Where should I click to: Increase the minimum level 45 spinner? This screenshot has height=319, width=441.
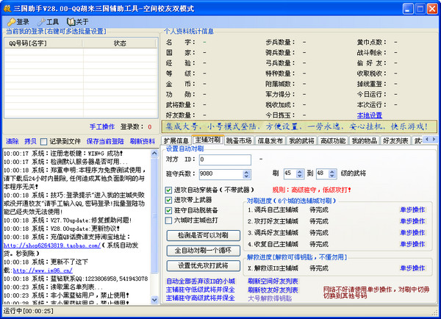[300, 171]
